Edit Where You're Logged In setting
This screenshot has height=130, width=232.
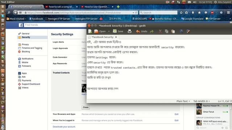coord(177,120)
